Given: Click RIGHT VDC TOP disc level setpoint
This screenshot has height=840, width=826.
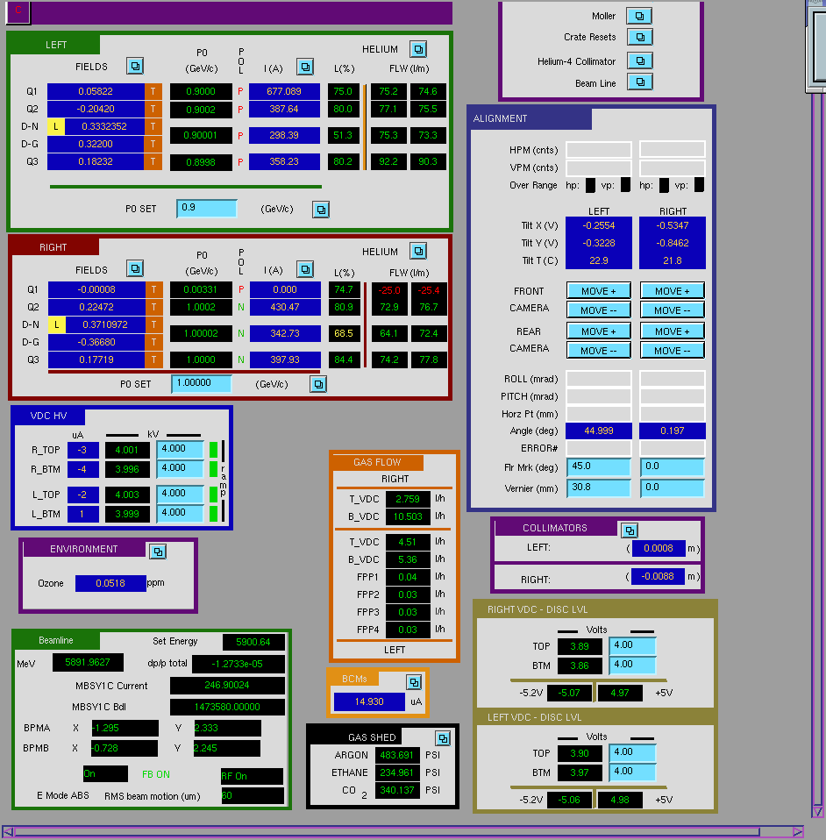Looking at the screenshot, I should (632, 645).
